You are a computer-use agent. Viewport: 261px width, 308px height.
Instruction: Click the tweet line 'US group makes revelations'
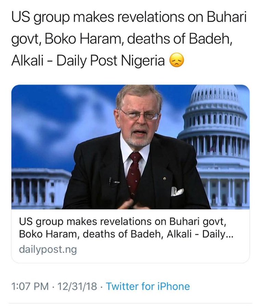pos(129,18)
